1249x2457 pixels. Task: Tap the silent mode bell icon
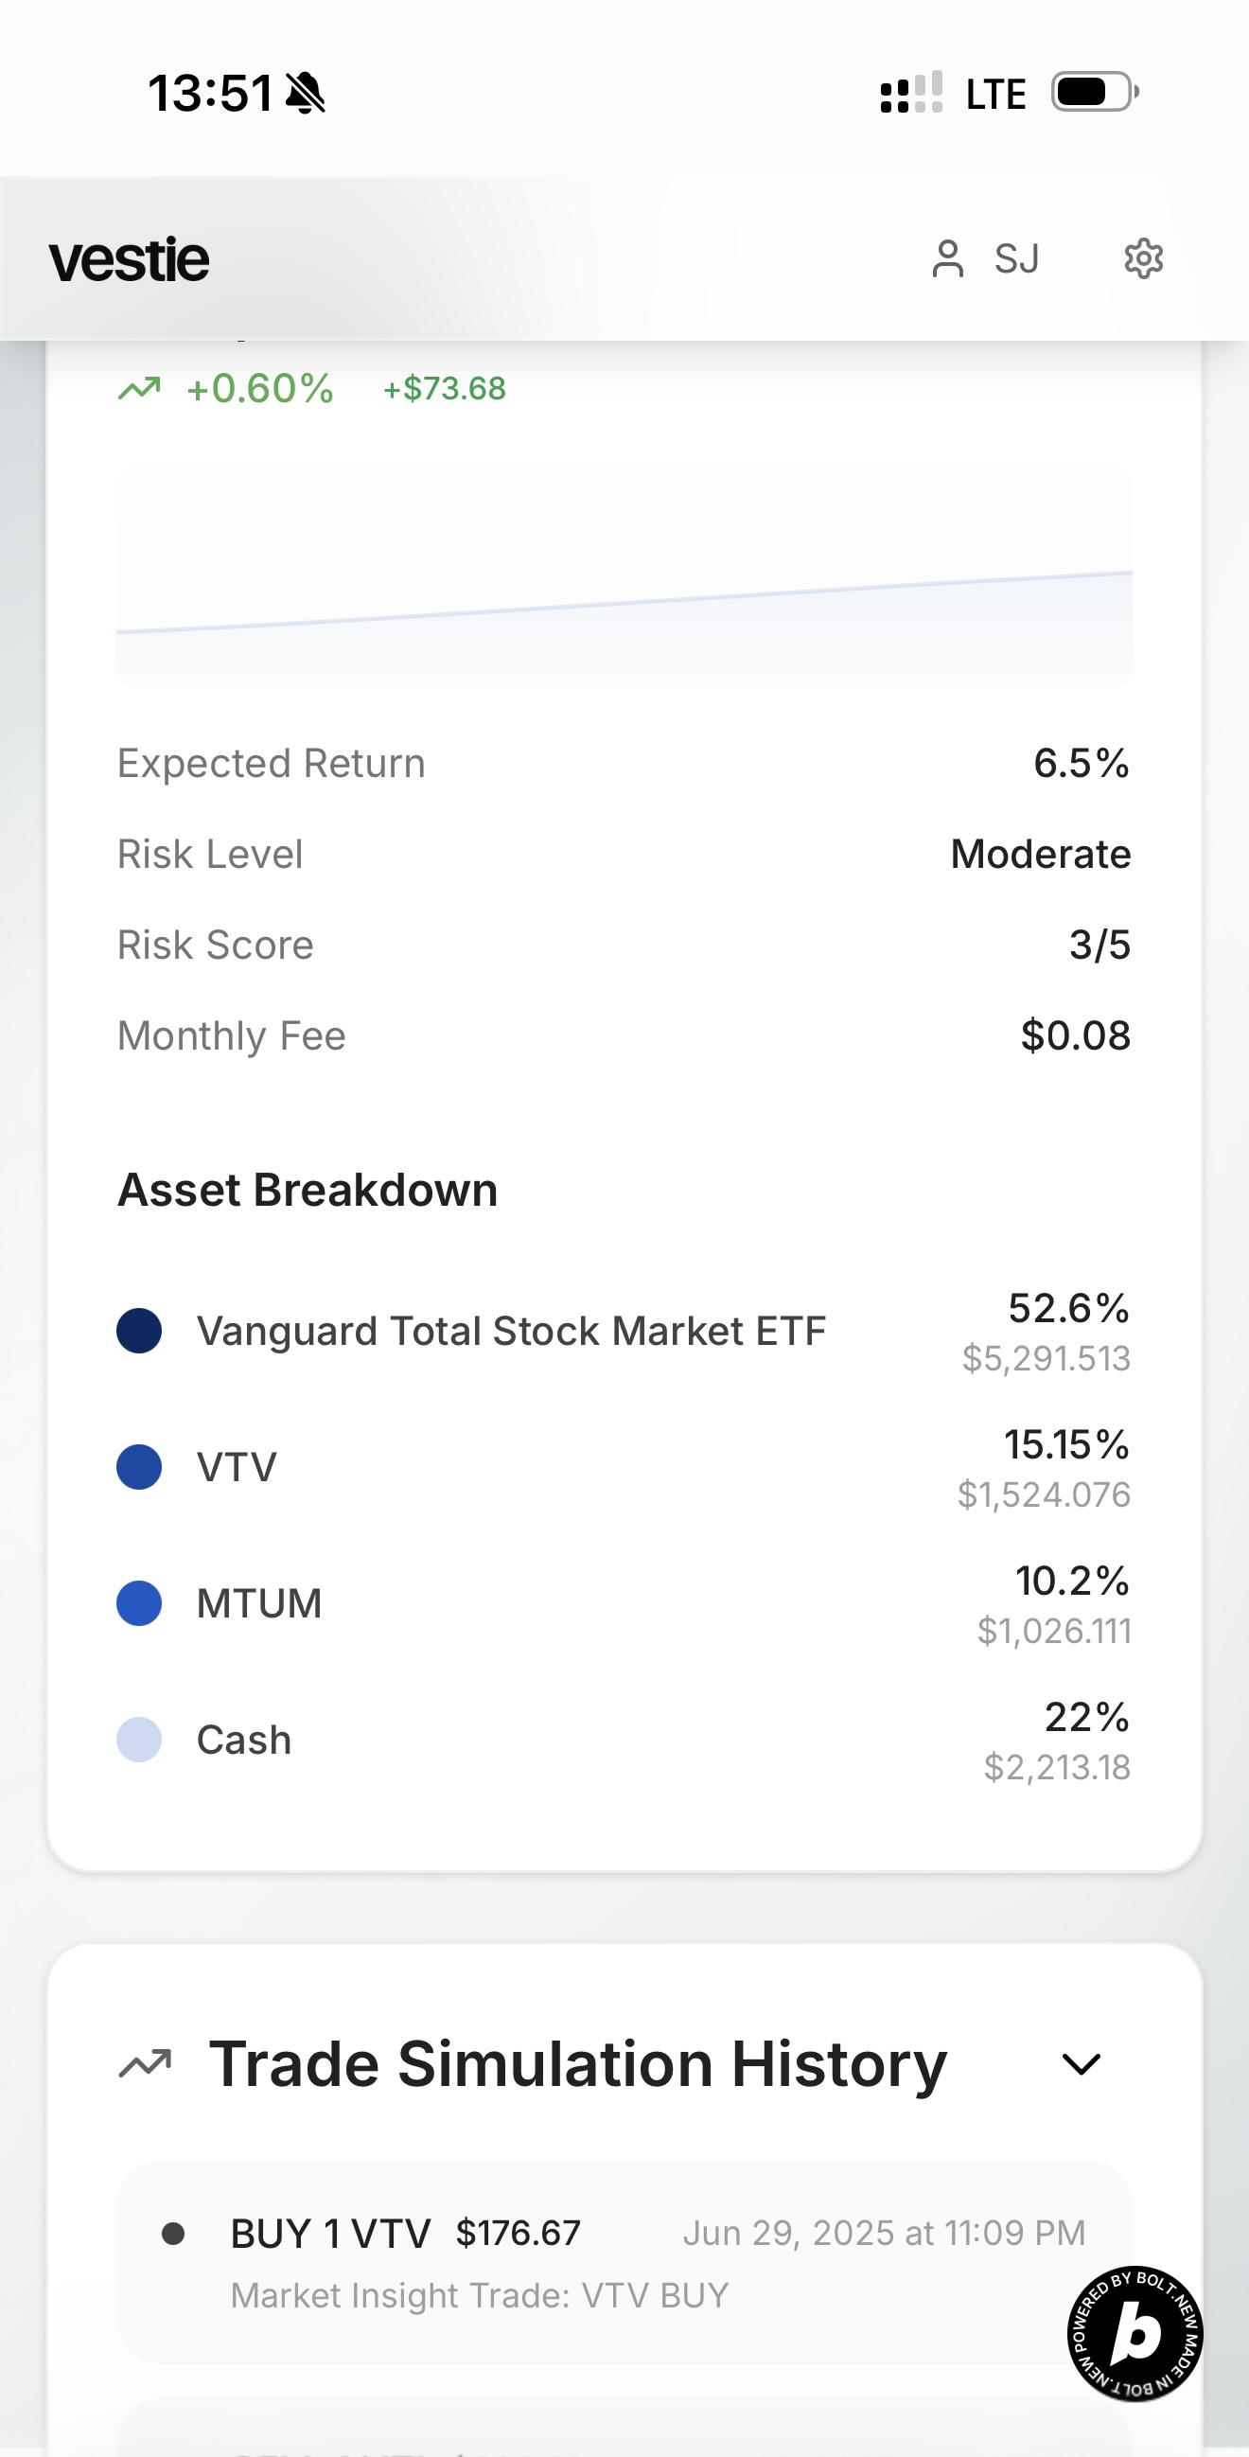point(306,94)
